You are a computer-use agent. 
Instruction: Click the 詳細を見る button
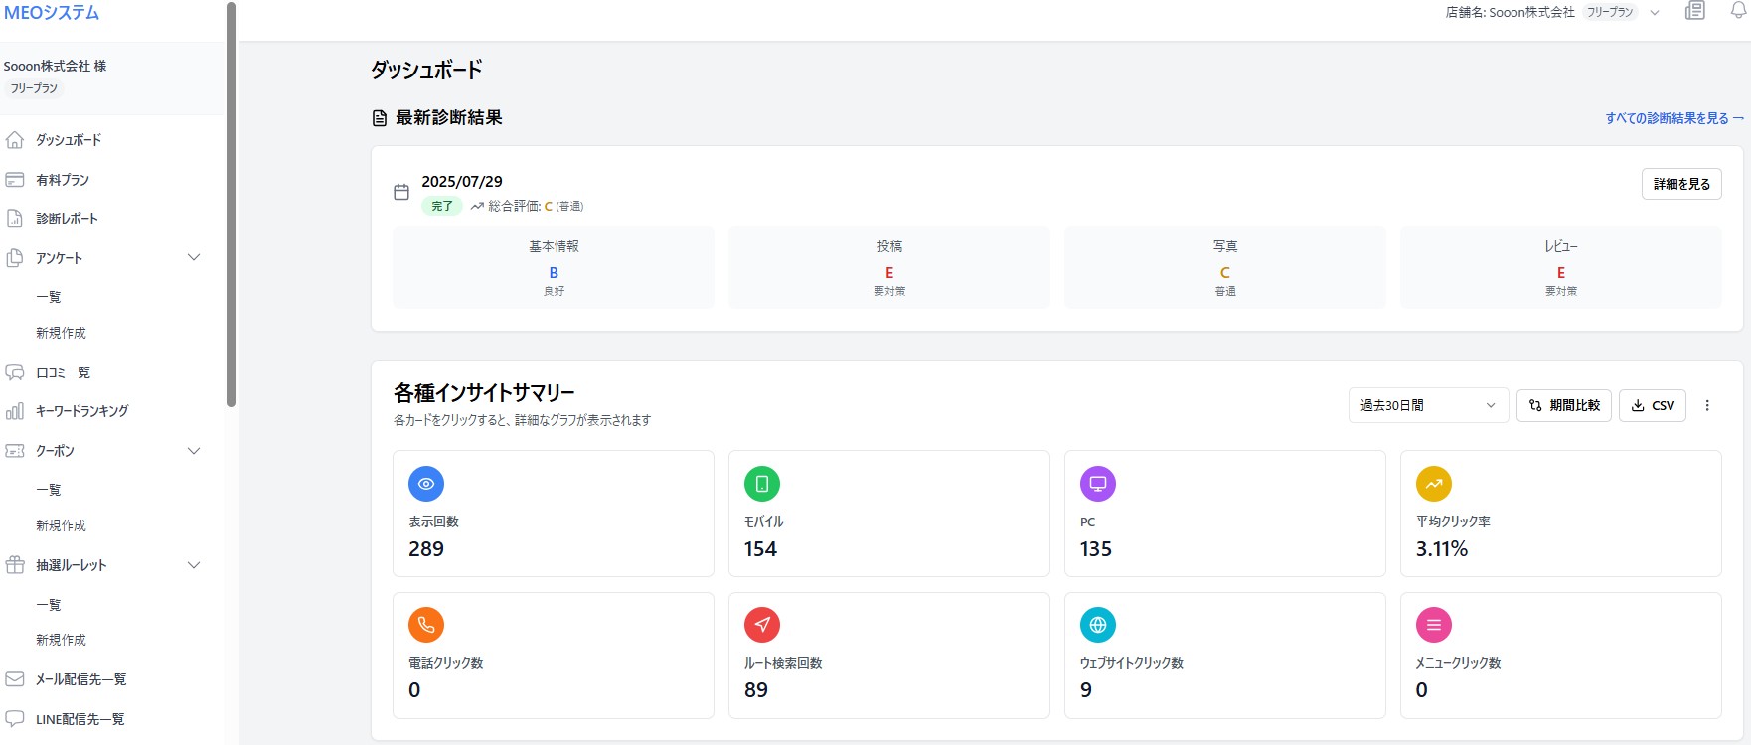(x=1680, y=184)
